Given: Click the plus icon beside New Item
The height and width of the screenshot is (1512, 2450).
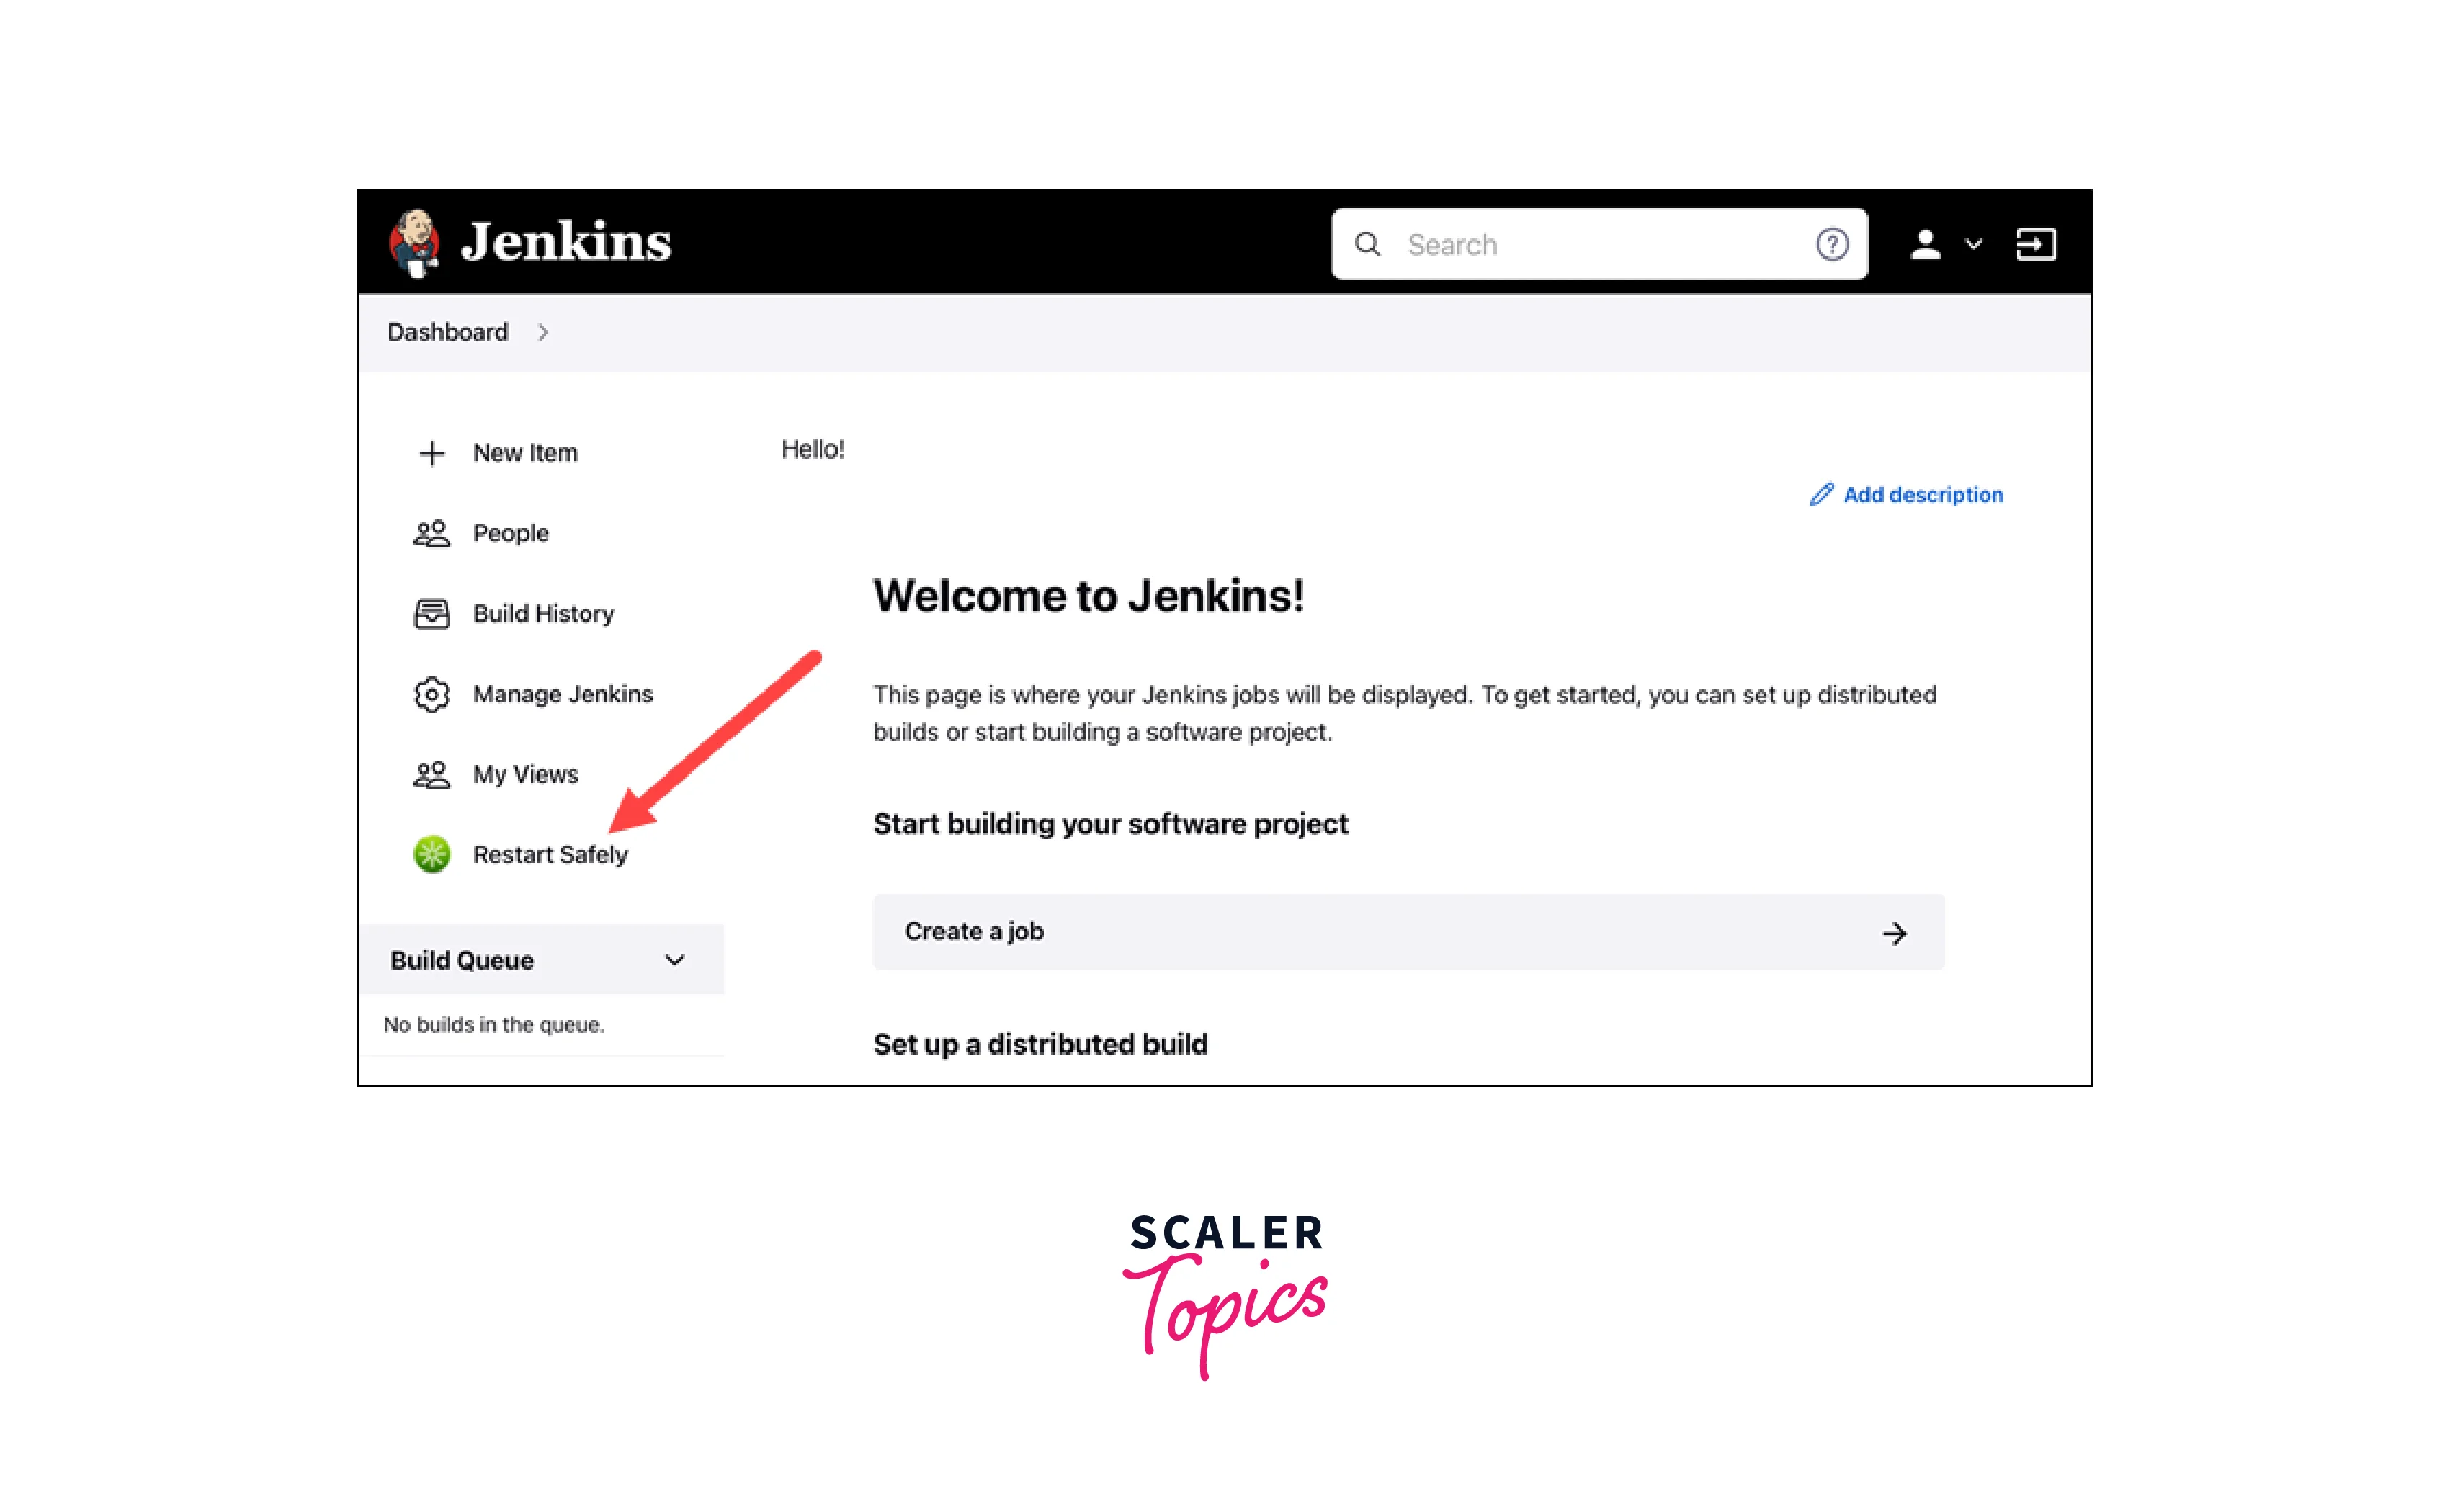Looking at the screenshot, I should [x=431, y=453].
